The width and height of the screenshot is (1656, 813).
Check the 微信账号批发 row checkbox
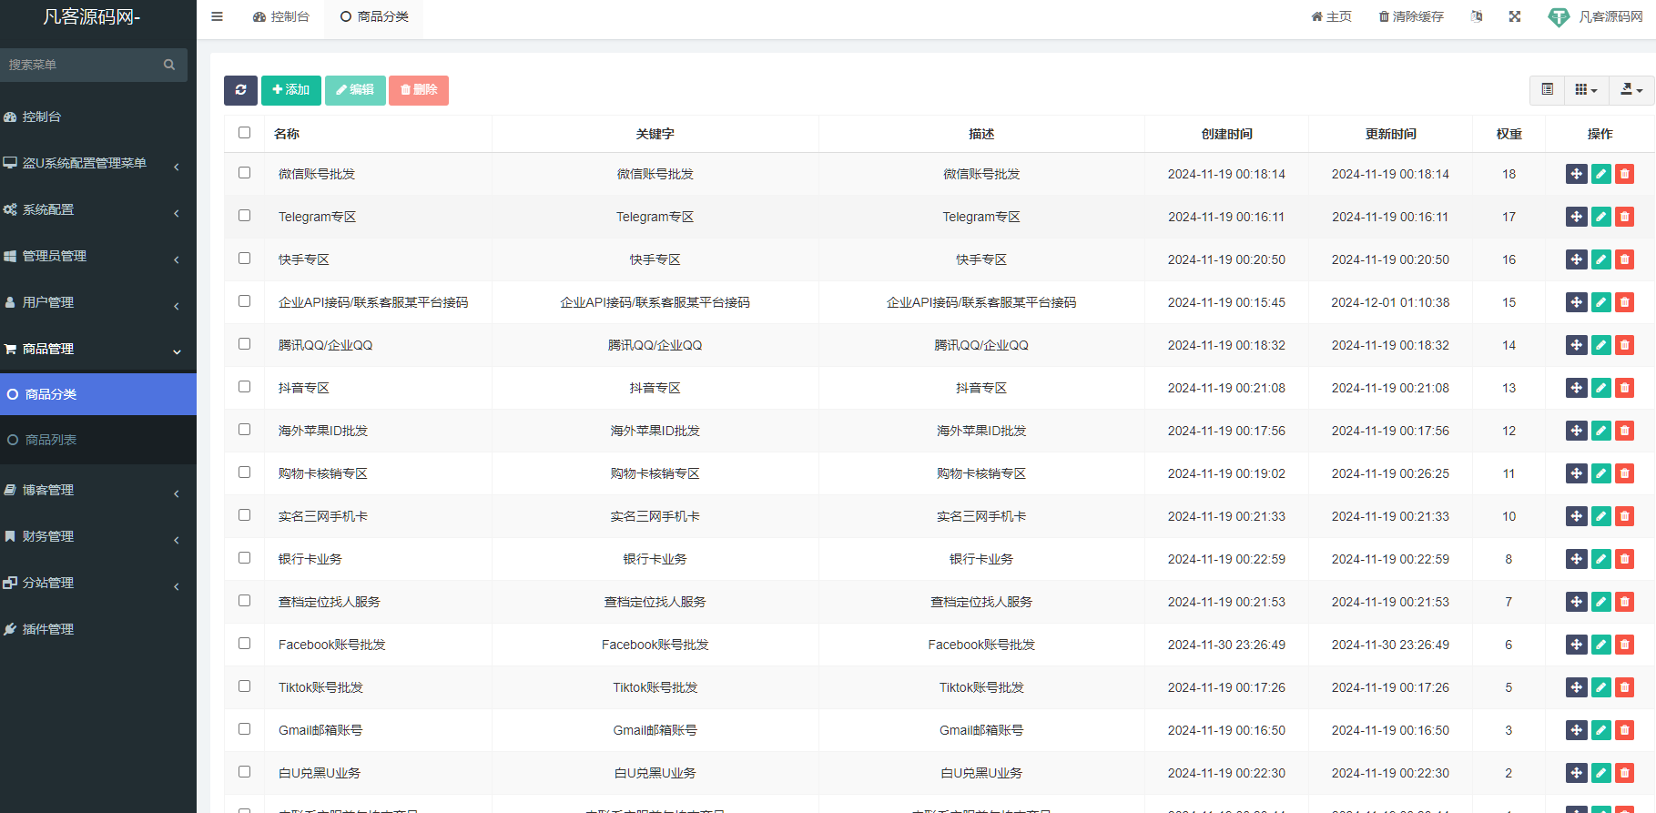[x=244, y=172]
